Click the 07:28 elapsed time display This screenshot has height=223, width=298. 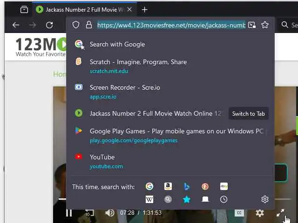(127, 213)
